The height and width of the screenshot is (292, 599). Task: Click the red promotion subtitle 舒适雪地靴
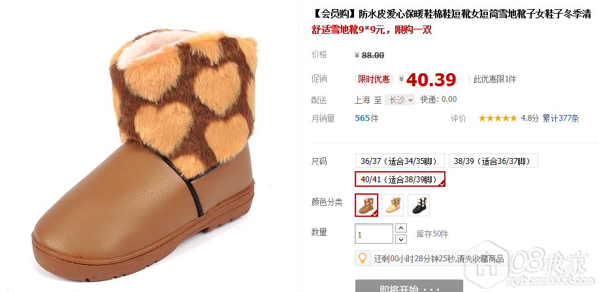(x=372, y=30)
